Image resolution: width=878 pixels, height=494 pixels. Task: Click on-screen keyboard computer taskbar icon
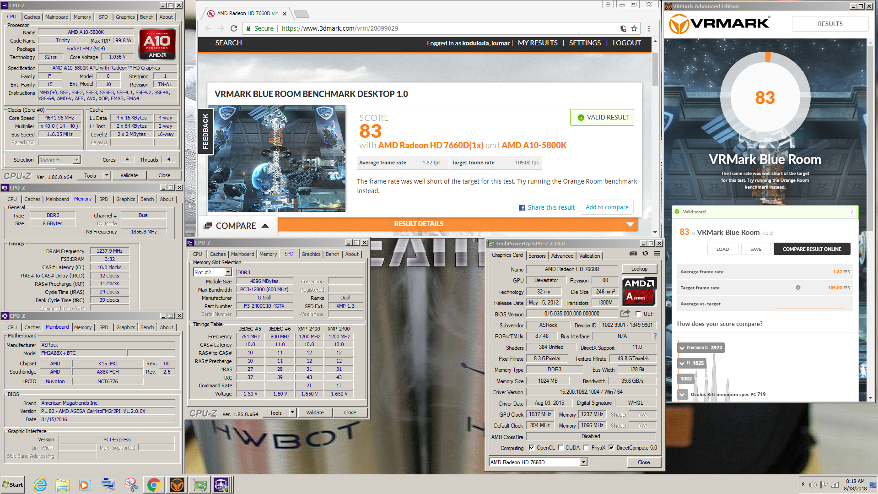coord(108,484)
